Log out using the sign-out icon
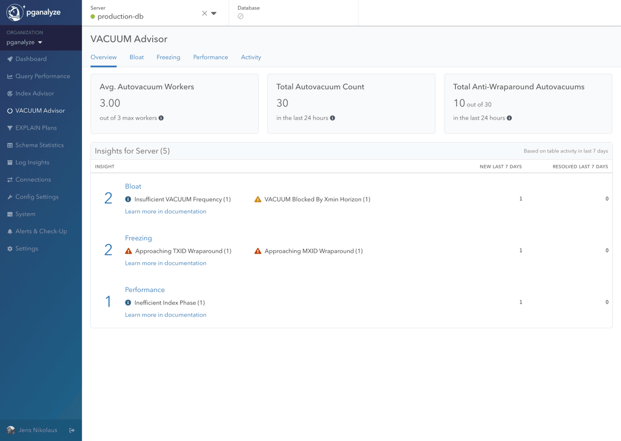621x441 pixels. (x=71, y=430)
